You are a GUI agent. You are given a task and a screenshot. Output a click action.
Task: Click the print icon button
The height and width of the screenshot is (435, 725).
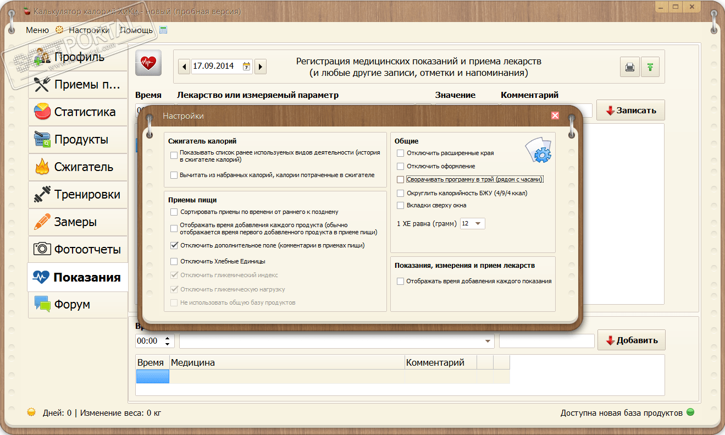629,67
